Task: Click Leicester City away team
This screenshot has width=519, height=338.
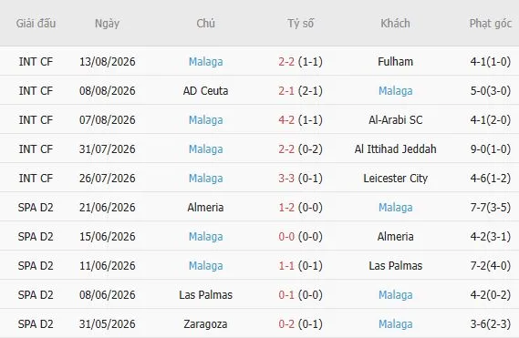Action: [x=396, y=179]
